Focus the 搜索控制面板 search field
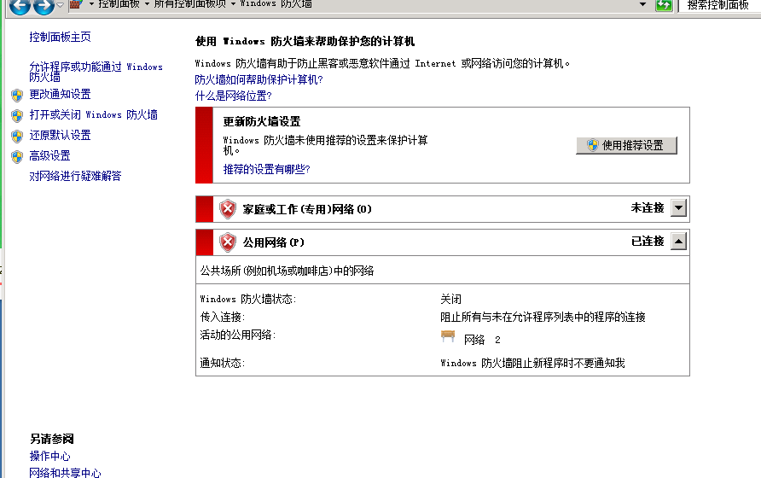 pyautogui.click(x=719, y=5)
